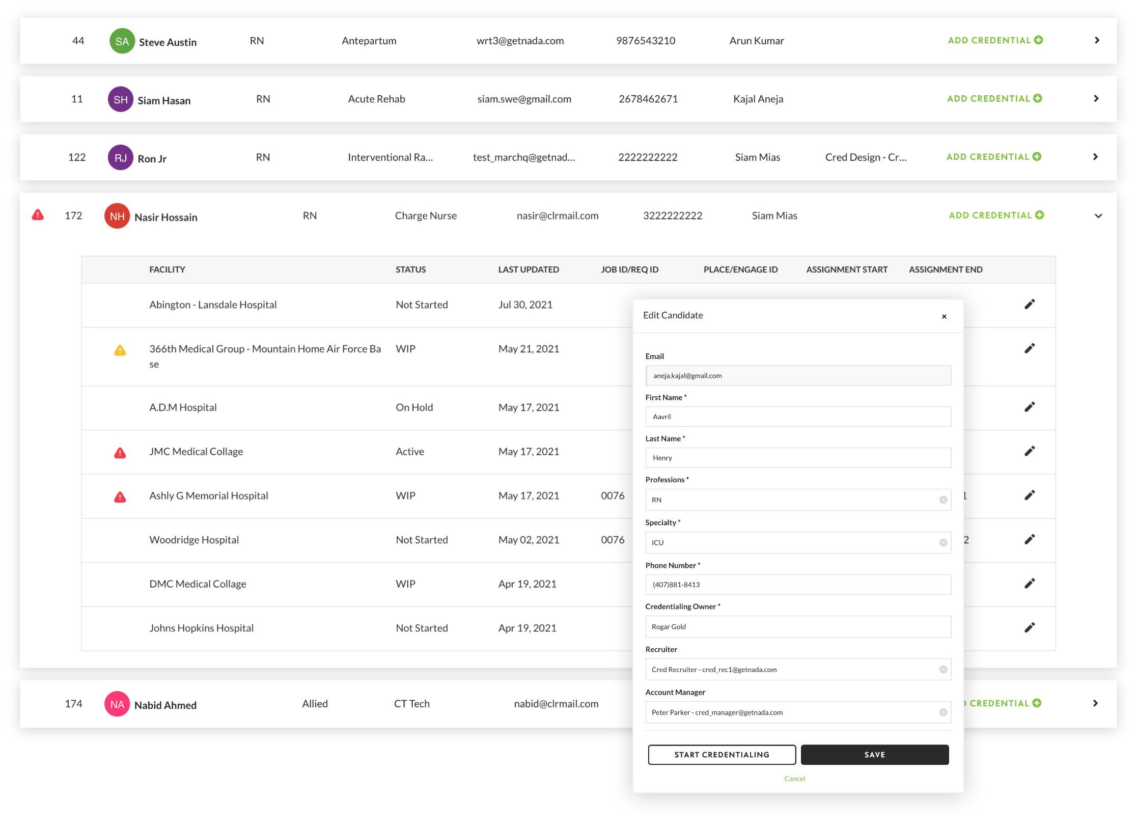Clear the Recruiter field with x icon
Viewport: 1137px width, 826px height.
943,670
